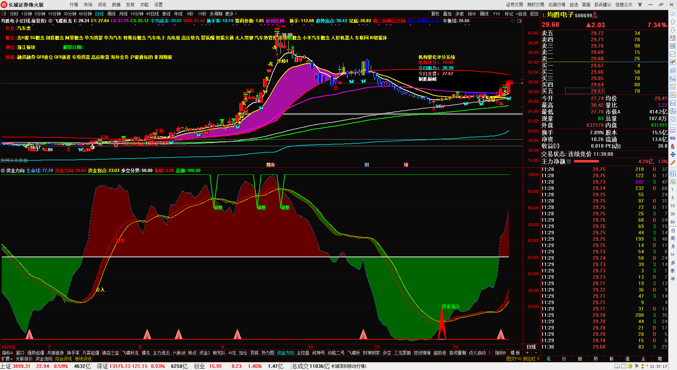Toggle the panel square icon at chart top right
This screenshot has width=677, height=370.
pos(519,21)
